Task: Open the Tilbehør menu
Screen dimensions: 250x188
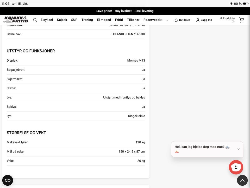Action: [133, 20]
